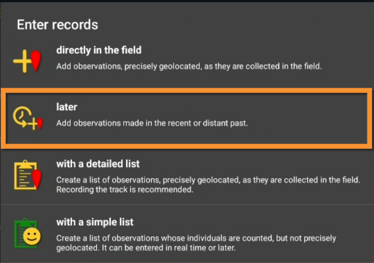374x263 pixels.
Task: Click the yellow clipboard detailed list icon
Action: 27,175
